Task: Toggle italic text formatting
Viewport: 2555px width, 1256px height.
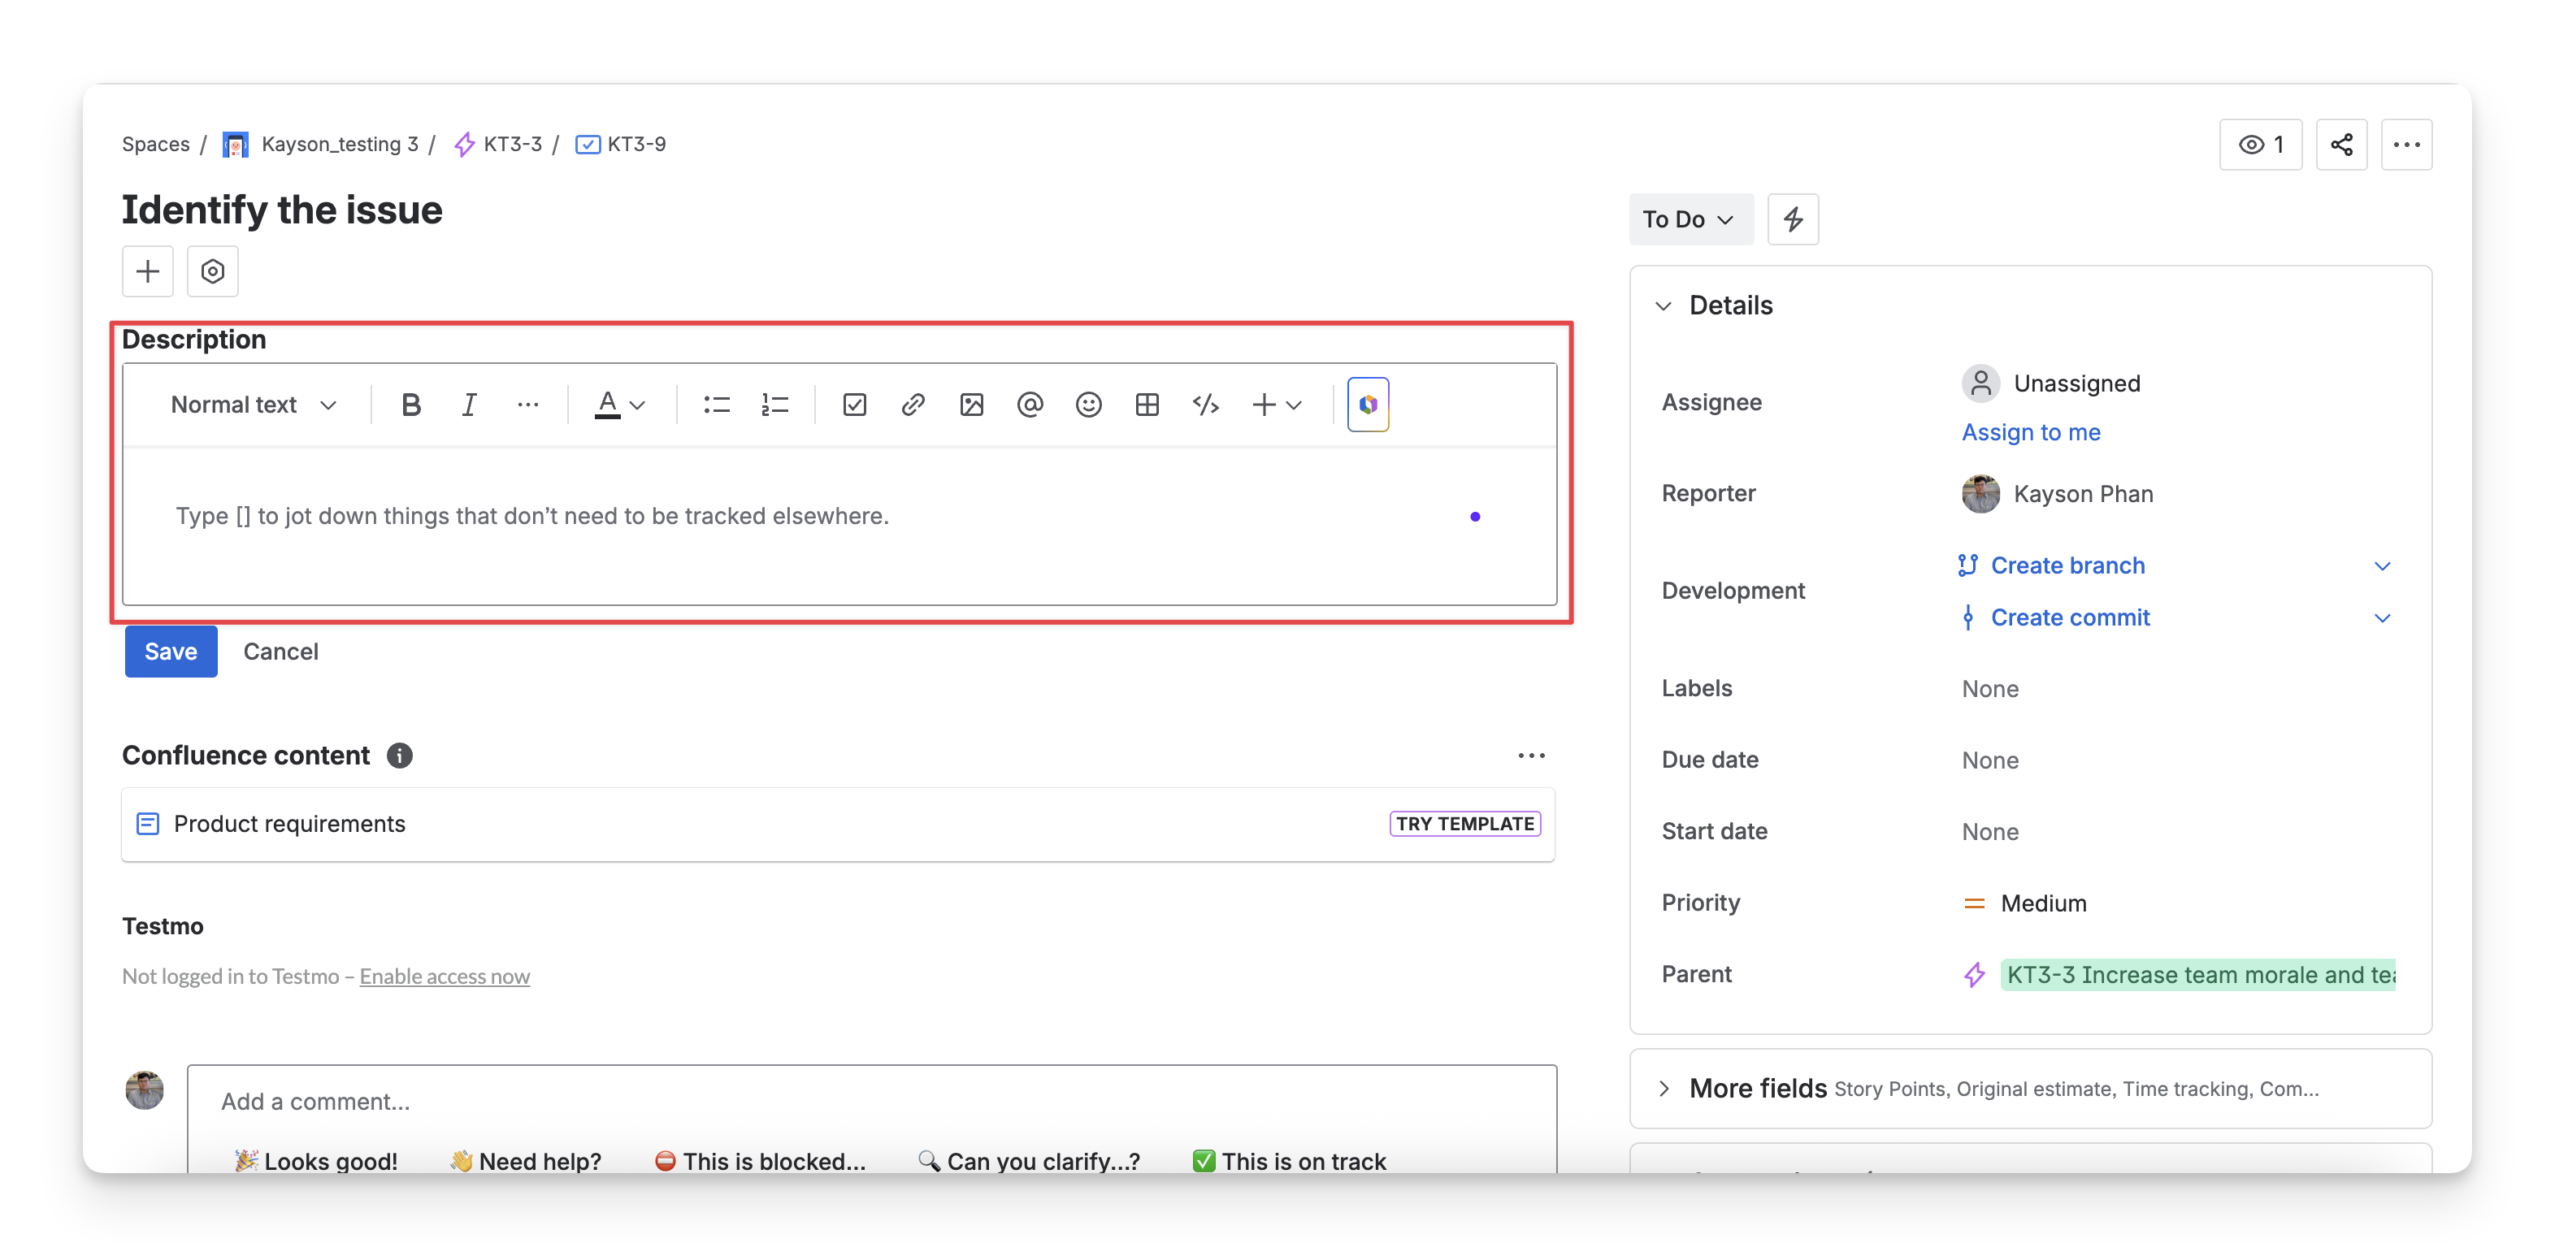Action: 469,405
